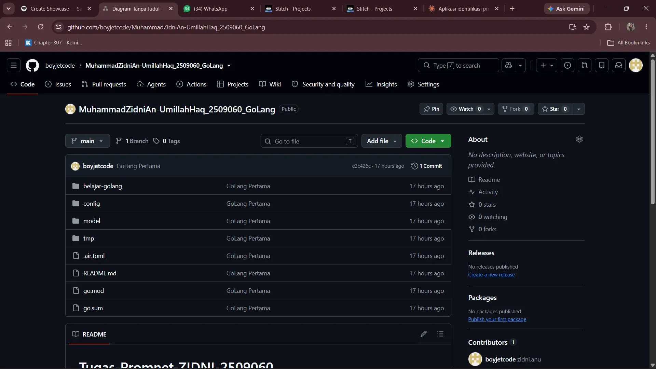656x369 pixels.
Task: Open the browser extensions puzzle icon
Action: pos(608,27)
